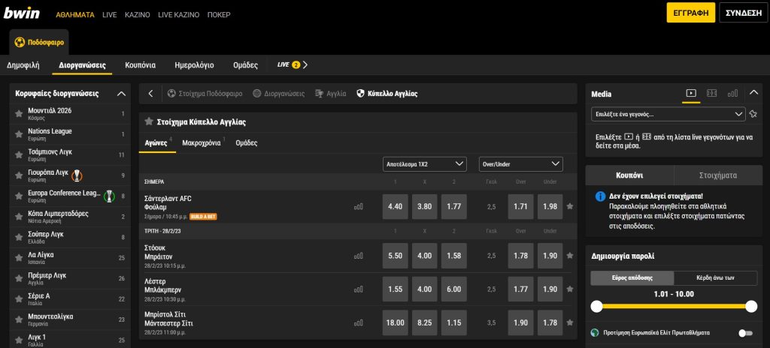Open the Λιγκ 1 competition row
The image size is (770, 348).
pyautogui.click(x=68, y=339)
